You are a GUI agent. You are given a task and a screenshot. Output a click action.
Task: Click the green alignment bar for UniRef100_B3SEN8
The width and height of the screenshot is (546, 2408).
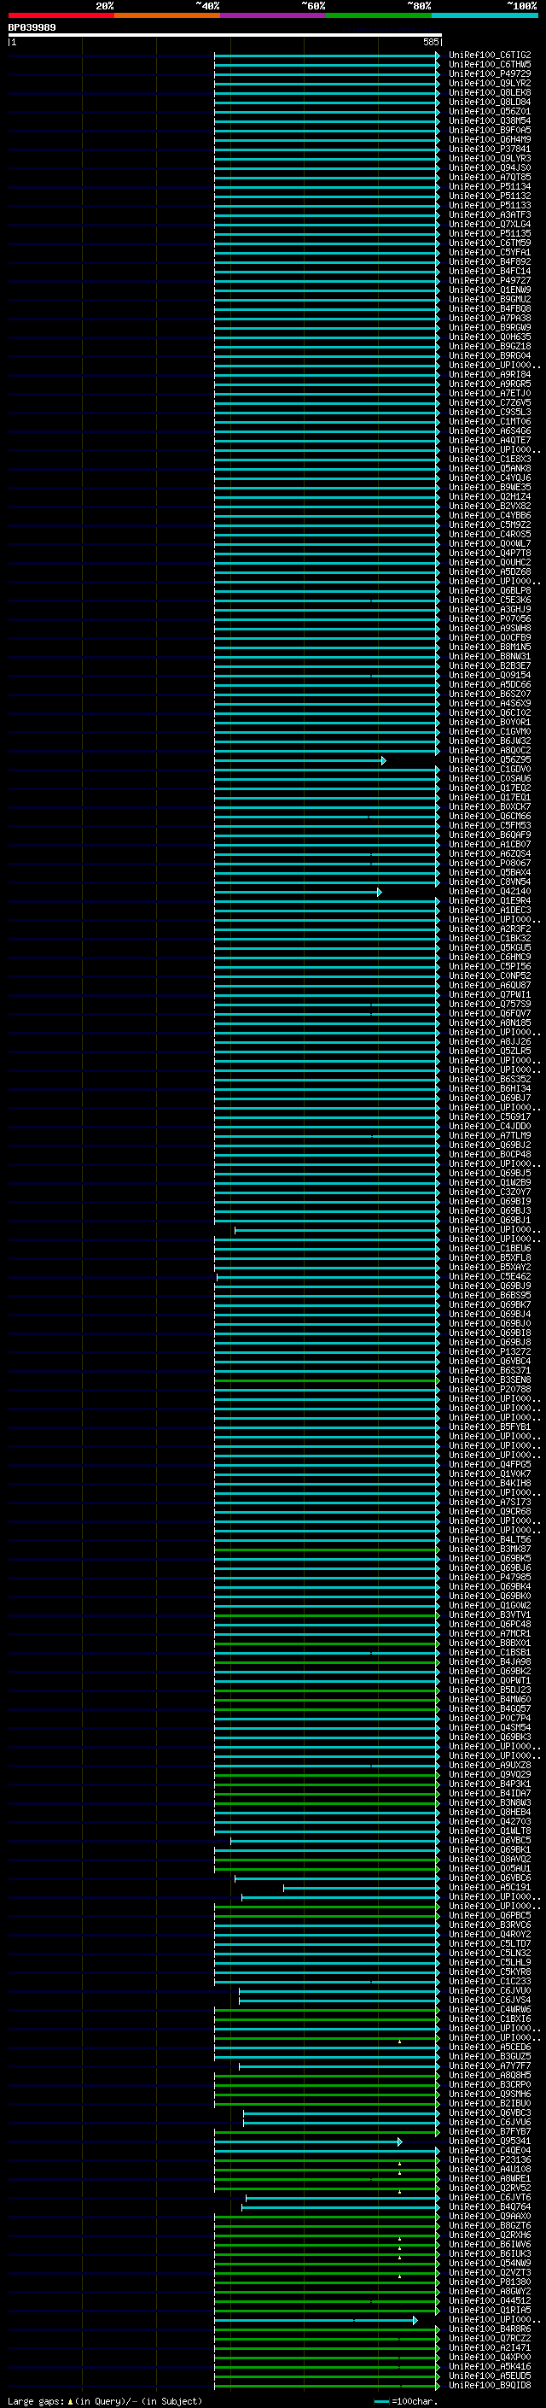tap(327, 1380)
